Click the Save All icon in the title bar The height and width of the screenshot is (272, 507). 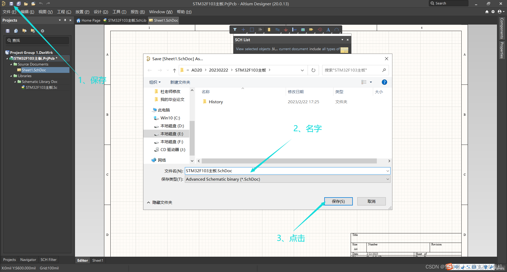pyautogui.click(x=19, y=4)
